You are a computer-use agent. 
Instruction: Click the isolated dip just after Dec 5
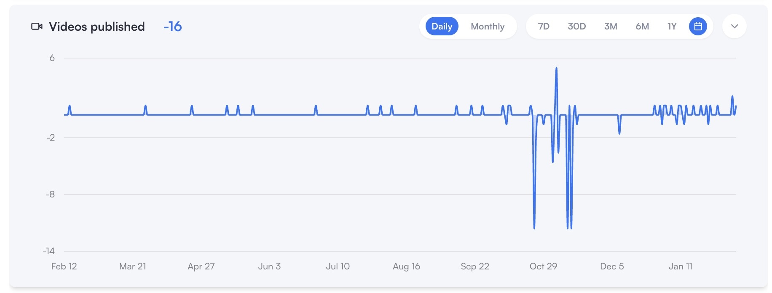coord(619,133)
